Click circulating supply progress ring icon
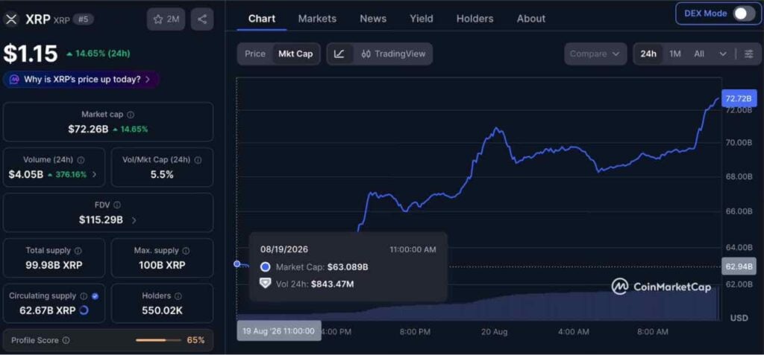 pos(84,310)
